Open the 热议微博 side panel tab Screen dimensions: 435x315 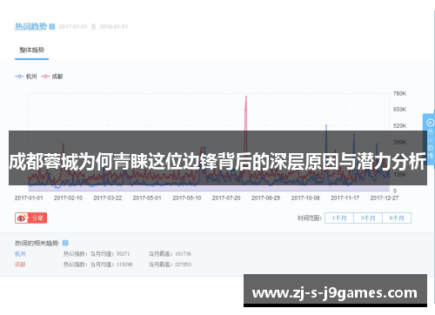pos(430,139)
